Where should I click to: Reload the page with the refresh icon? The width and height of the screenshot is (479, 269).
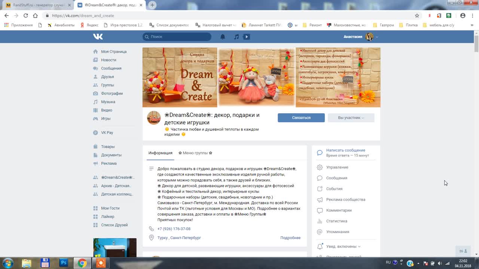(26, 16)
